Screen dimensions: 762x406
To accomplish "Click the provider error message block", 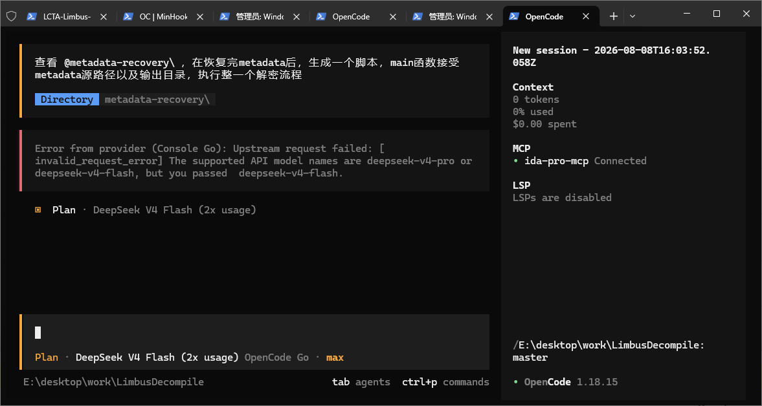I will click(254, 160).
